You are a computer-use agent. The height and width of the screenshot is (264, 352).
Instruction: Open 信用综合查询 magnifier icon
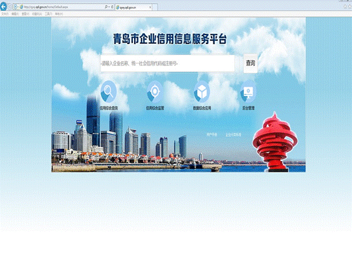click(109, 92)
